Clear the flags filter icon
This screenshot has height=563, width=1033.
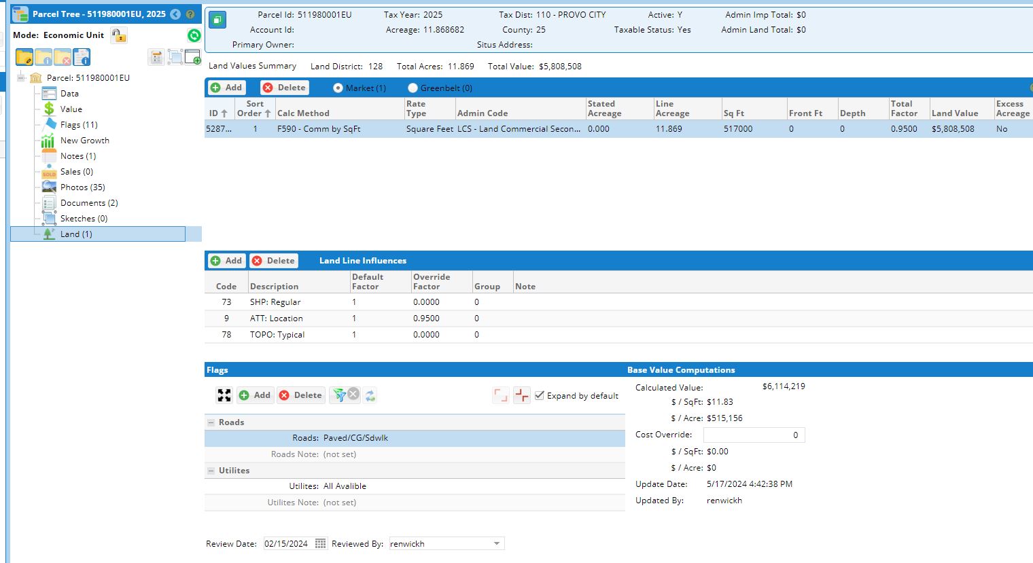pos(353,395)
